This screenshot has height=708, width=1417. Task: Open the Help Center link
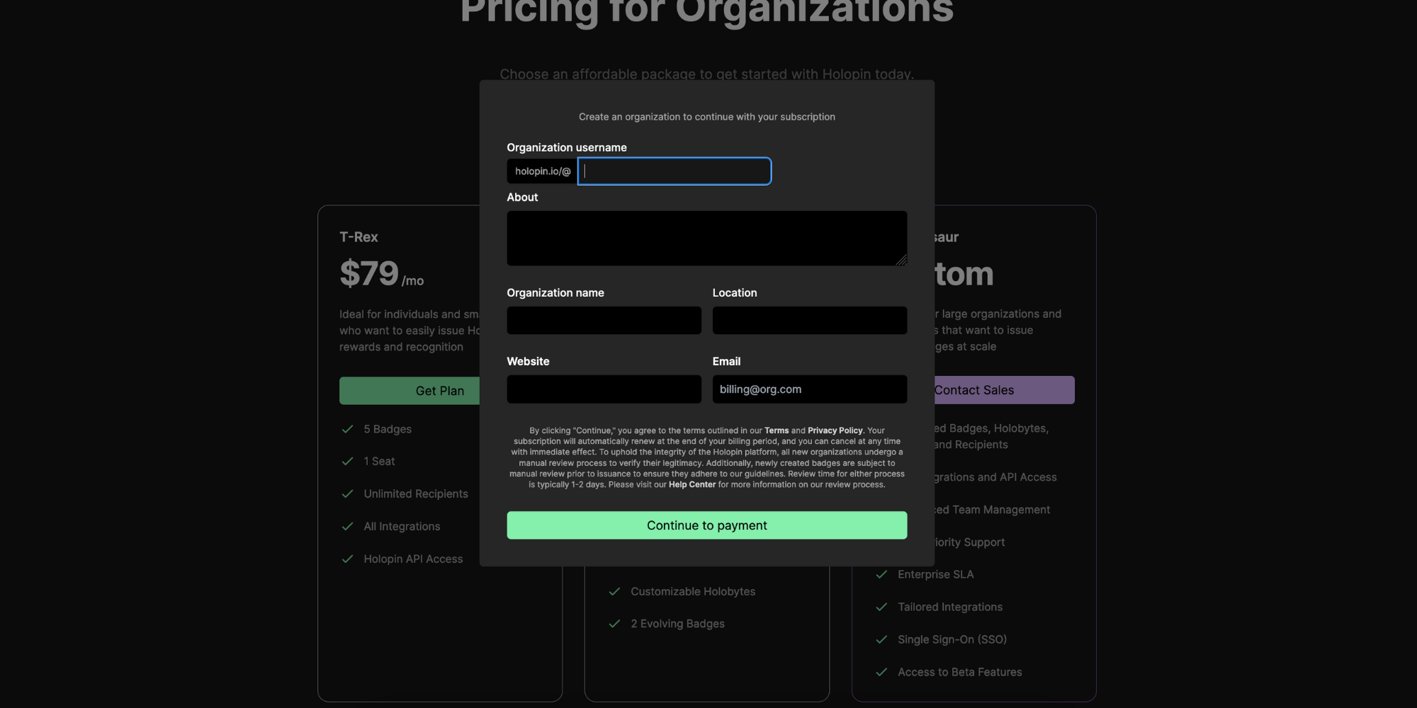coord(692,485)
